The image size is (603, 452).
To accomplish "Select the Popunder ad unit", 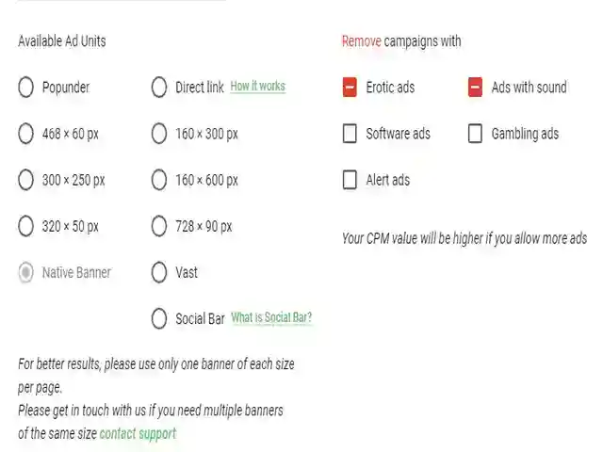I will (26, 88).
